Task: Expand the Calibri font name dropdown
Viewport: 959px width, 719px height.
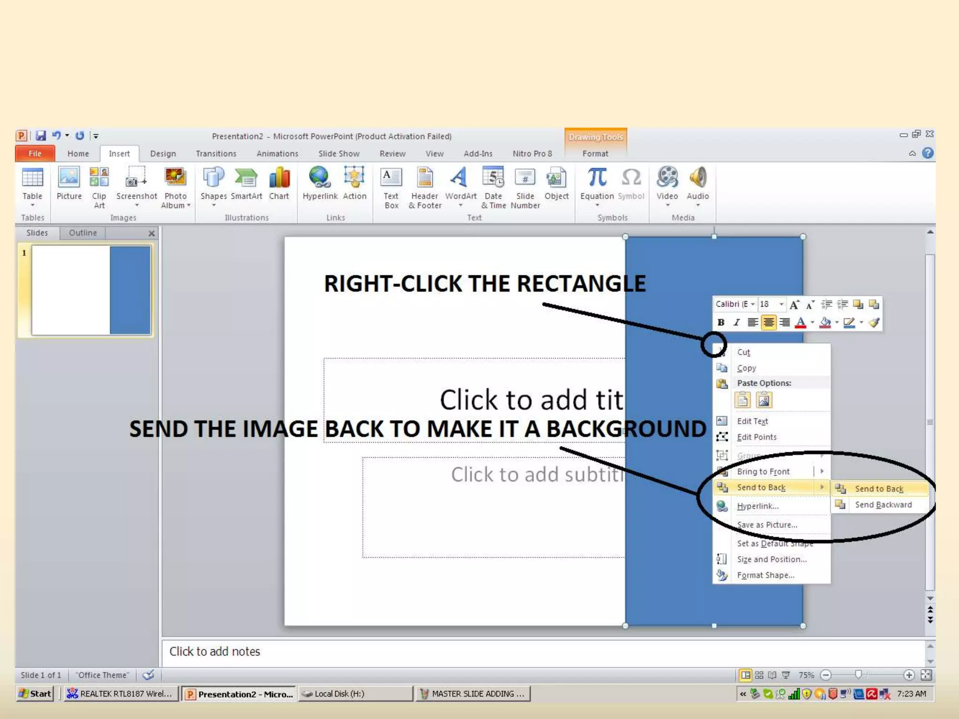Action: (x=753, y=304)
